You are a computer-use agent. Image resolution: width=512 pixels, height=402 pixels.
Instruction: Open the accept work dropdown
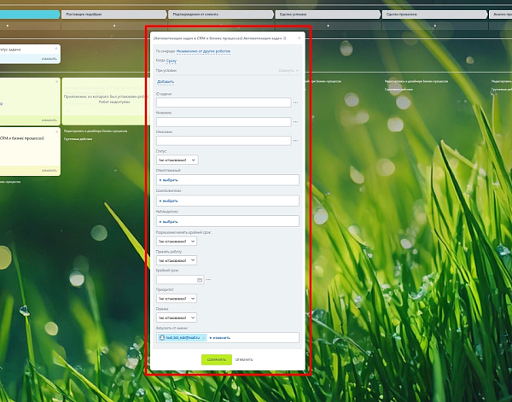click(177, 260)
